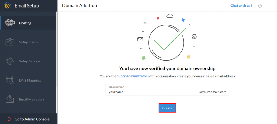277x124 pixels.
Task: Open the Setup Users step
Action: click(x=28, y=42)
